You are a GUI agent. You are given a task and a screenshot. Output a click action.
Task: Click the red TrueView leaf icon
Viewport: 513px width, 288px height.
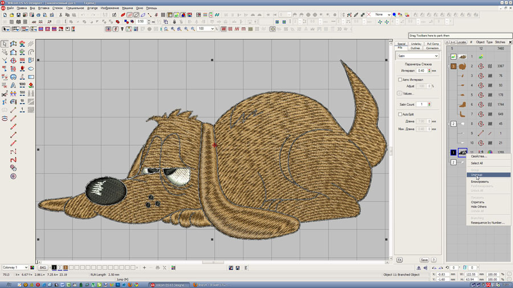pyautogui.click(x=123, y=15)
